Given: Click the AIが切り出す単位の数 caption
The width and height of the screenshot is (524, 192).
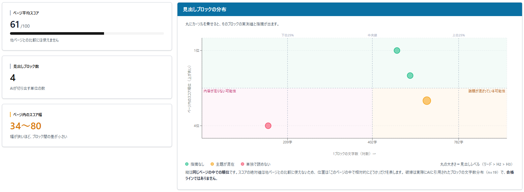Looking at the screenshot, I should 27,88.
